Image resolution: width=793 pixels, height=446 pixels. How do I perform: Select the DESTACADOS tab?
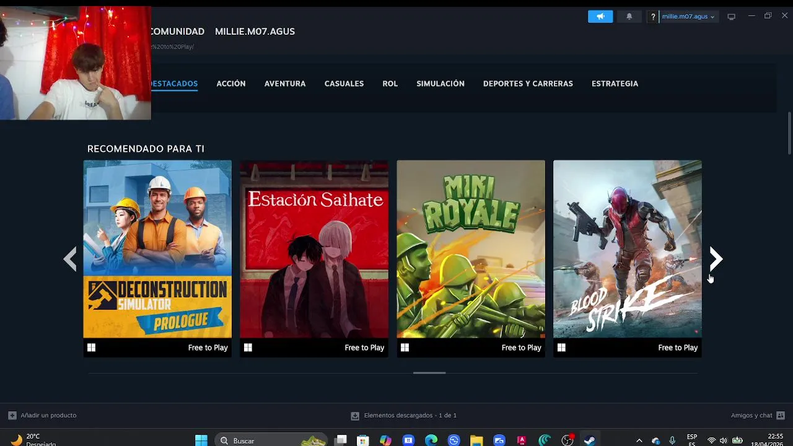pyautogui.click(x=174, y=84)
